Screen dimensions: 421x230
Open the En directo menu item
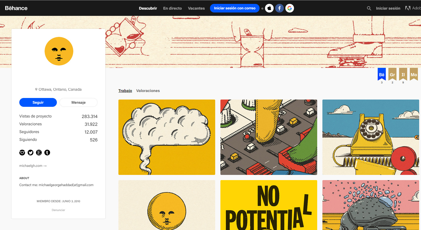(172, 8)
